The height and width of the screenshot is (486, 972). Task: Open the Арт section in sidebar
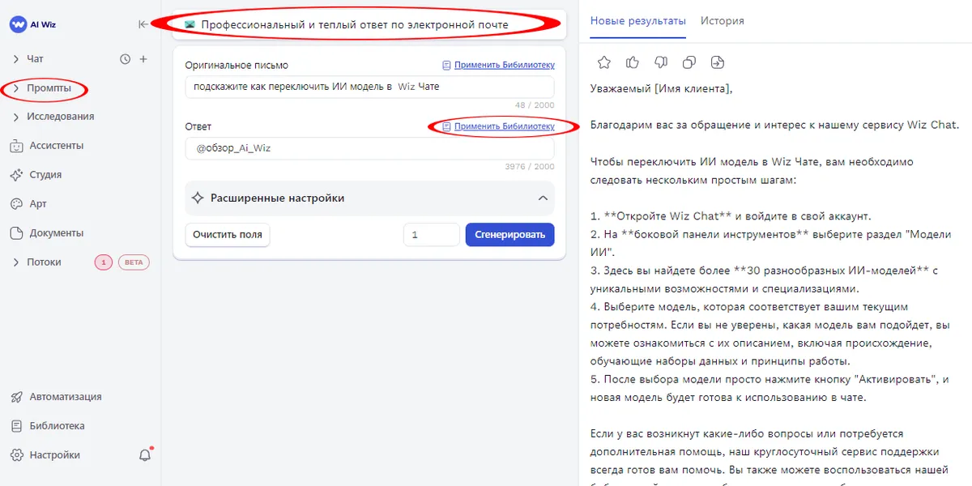point(38,204)
